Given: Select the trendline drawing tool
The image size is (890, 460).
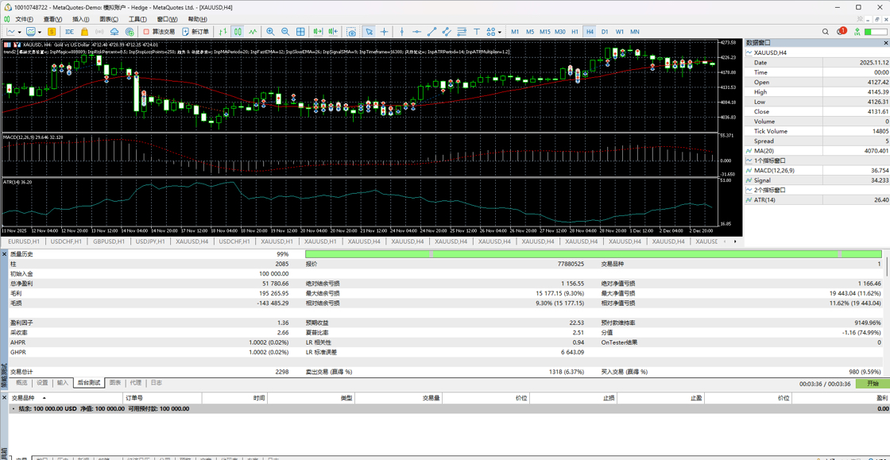Looking at the screenshot, I should click(x=432, y=32).
